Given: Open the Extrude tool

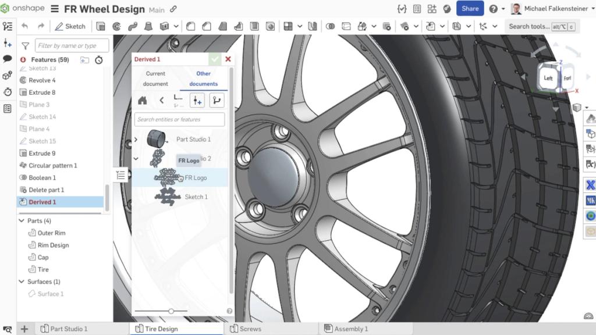Looking at the screenshot, I should [x=101, y=26].
